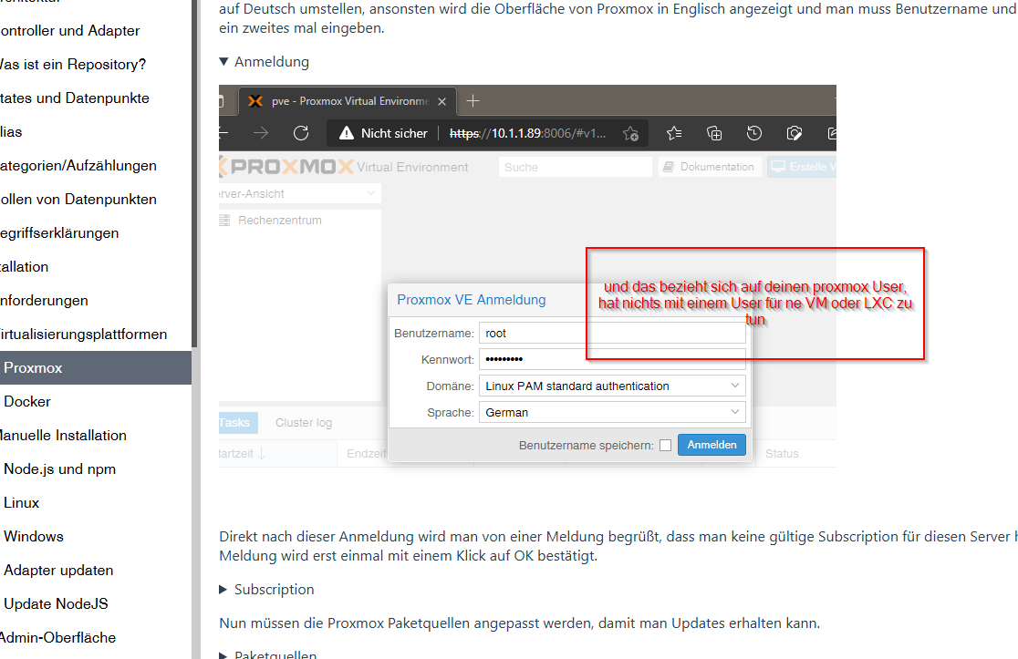Open the browser collections icon

(714, 134)
